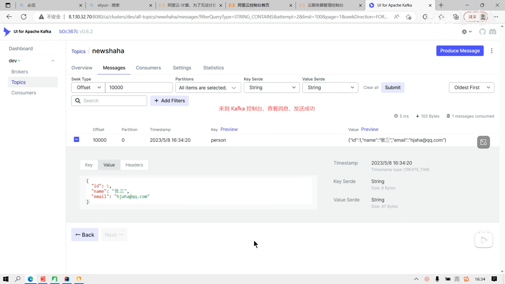Click the floating video play button

(x=483, y=240)
